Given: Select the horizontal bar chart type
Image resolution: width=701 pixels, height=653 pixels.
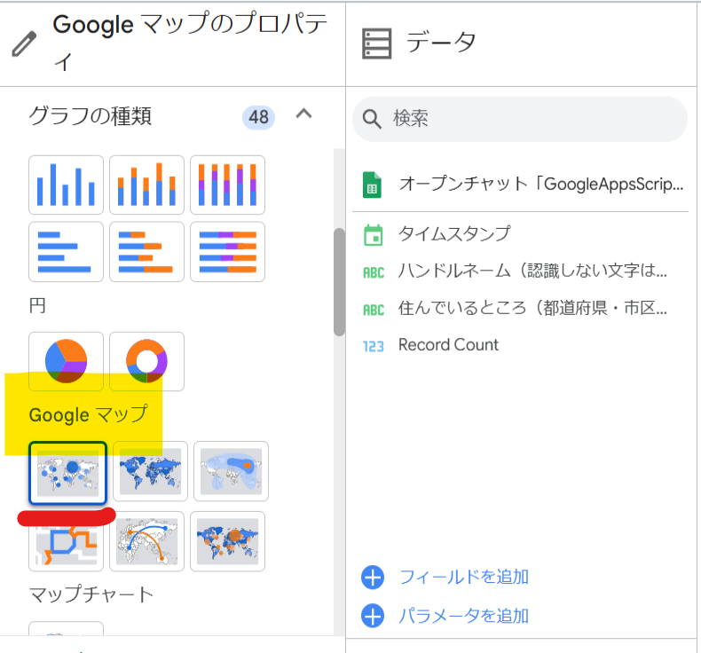Looking at the screenshot, I should pos(66,252).
